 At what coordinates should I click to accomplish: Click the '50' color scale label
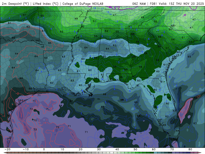136,149
